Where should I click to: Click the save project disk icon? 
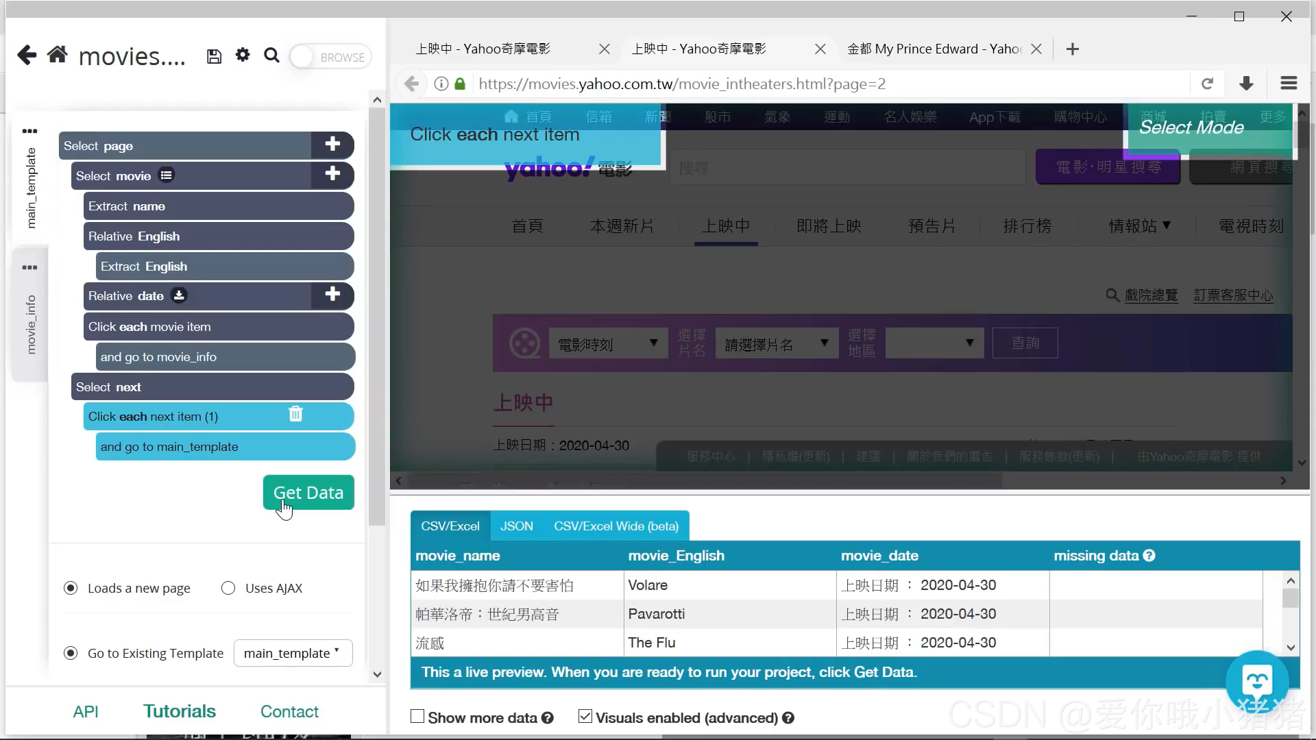point(214,56)
